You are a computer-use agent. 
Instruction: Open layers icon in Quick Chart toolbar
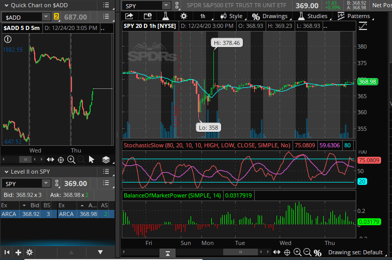click(x=106, y=159)
